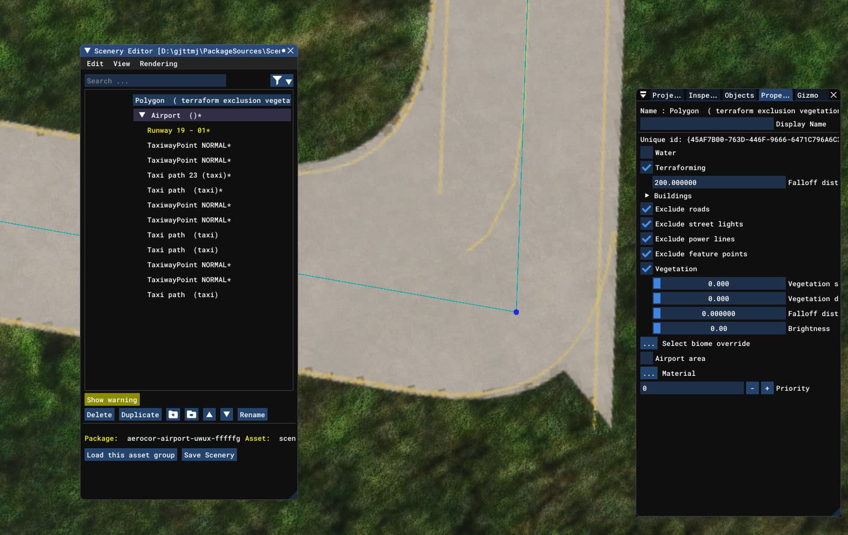Click the new folder icon button
This screenshot has width=848, height=535.
(x=173, y=414)
